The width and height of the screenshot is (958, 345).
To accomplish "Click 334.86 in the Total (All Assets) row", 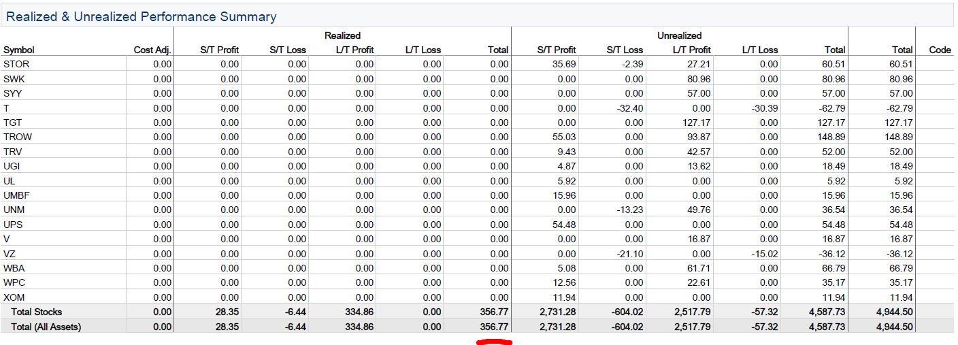I will [359, 327].
